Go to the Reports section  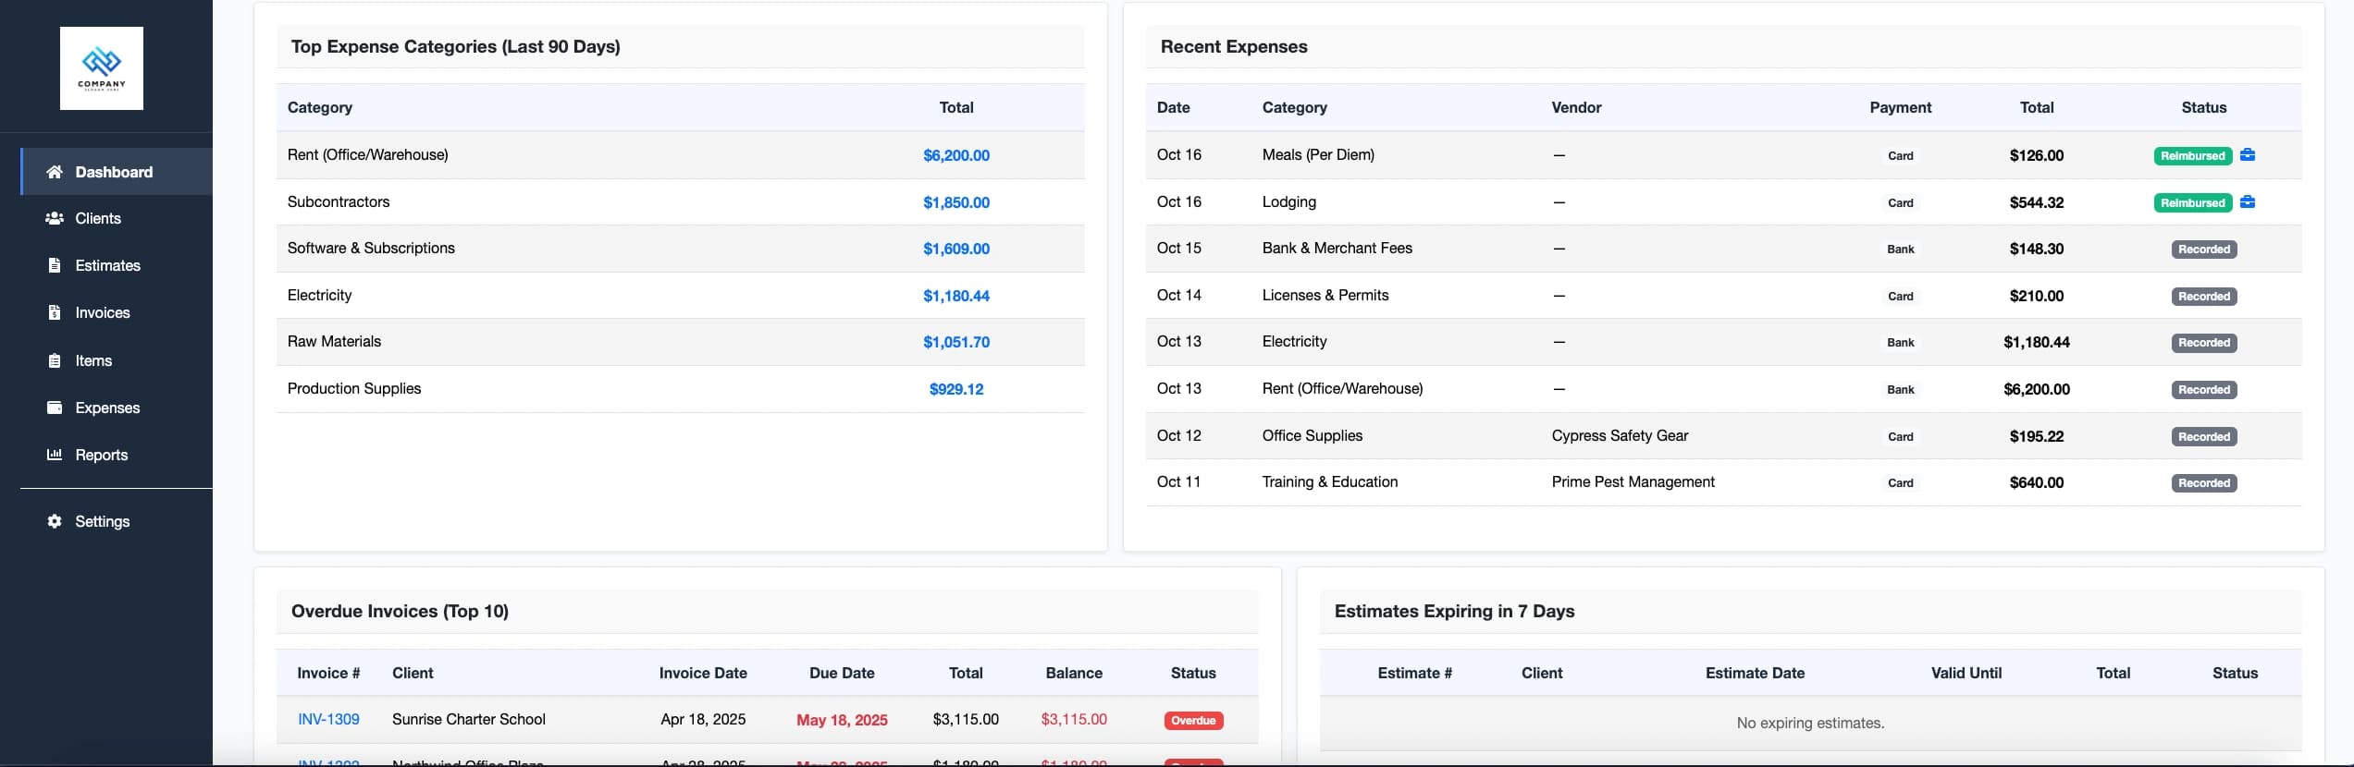coord(102,455)
